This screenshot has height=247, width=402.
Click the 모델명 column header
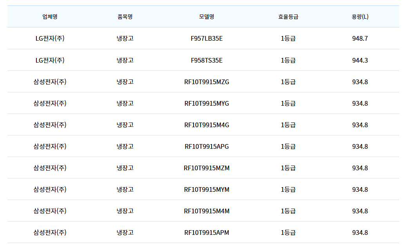(x=206, y=17)
